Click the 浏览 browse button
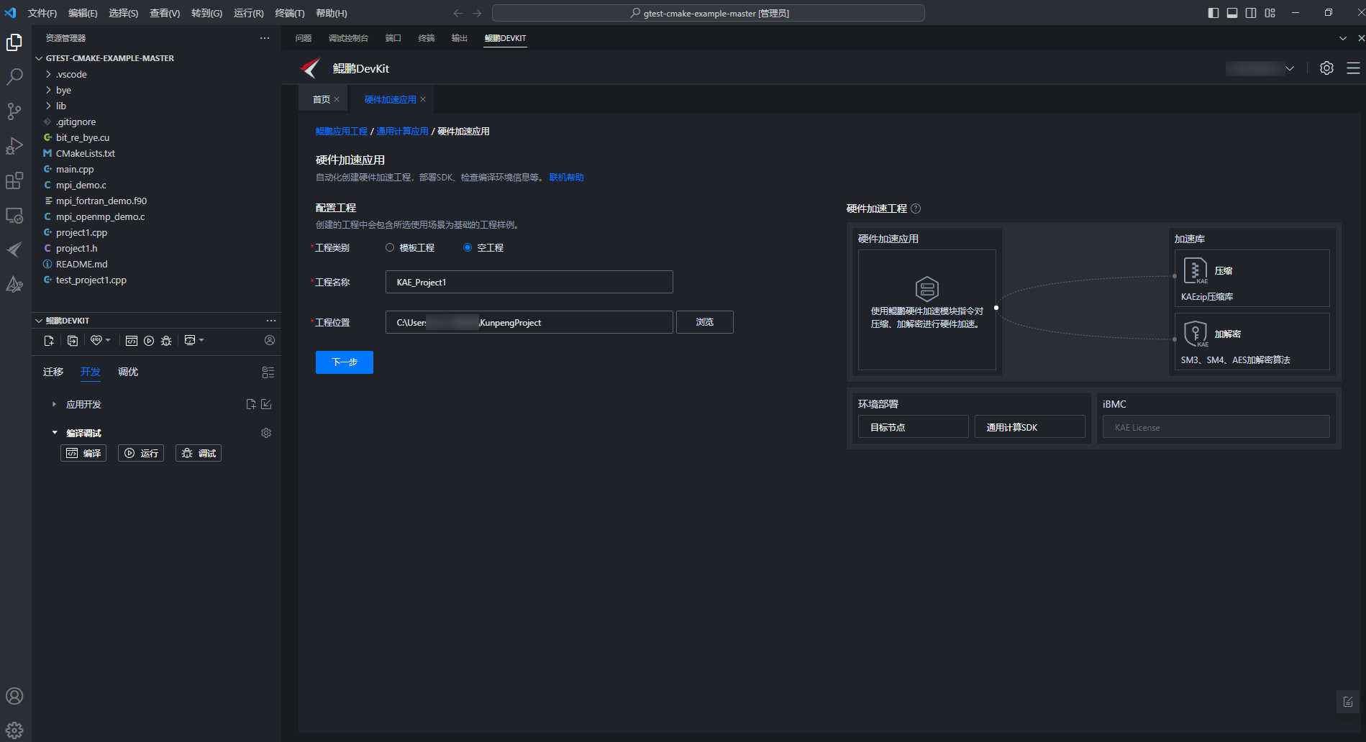Screen dimensions: 1366x742 [705, 322]
